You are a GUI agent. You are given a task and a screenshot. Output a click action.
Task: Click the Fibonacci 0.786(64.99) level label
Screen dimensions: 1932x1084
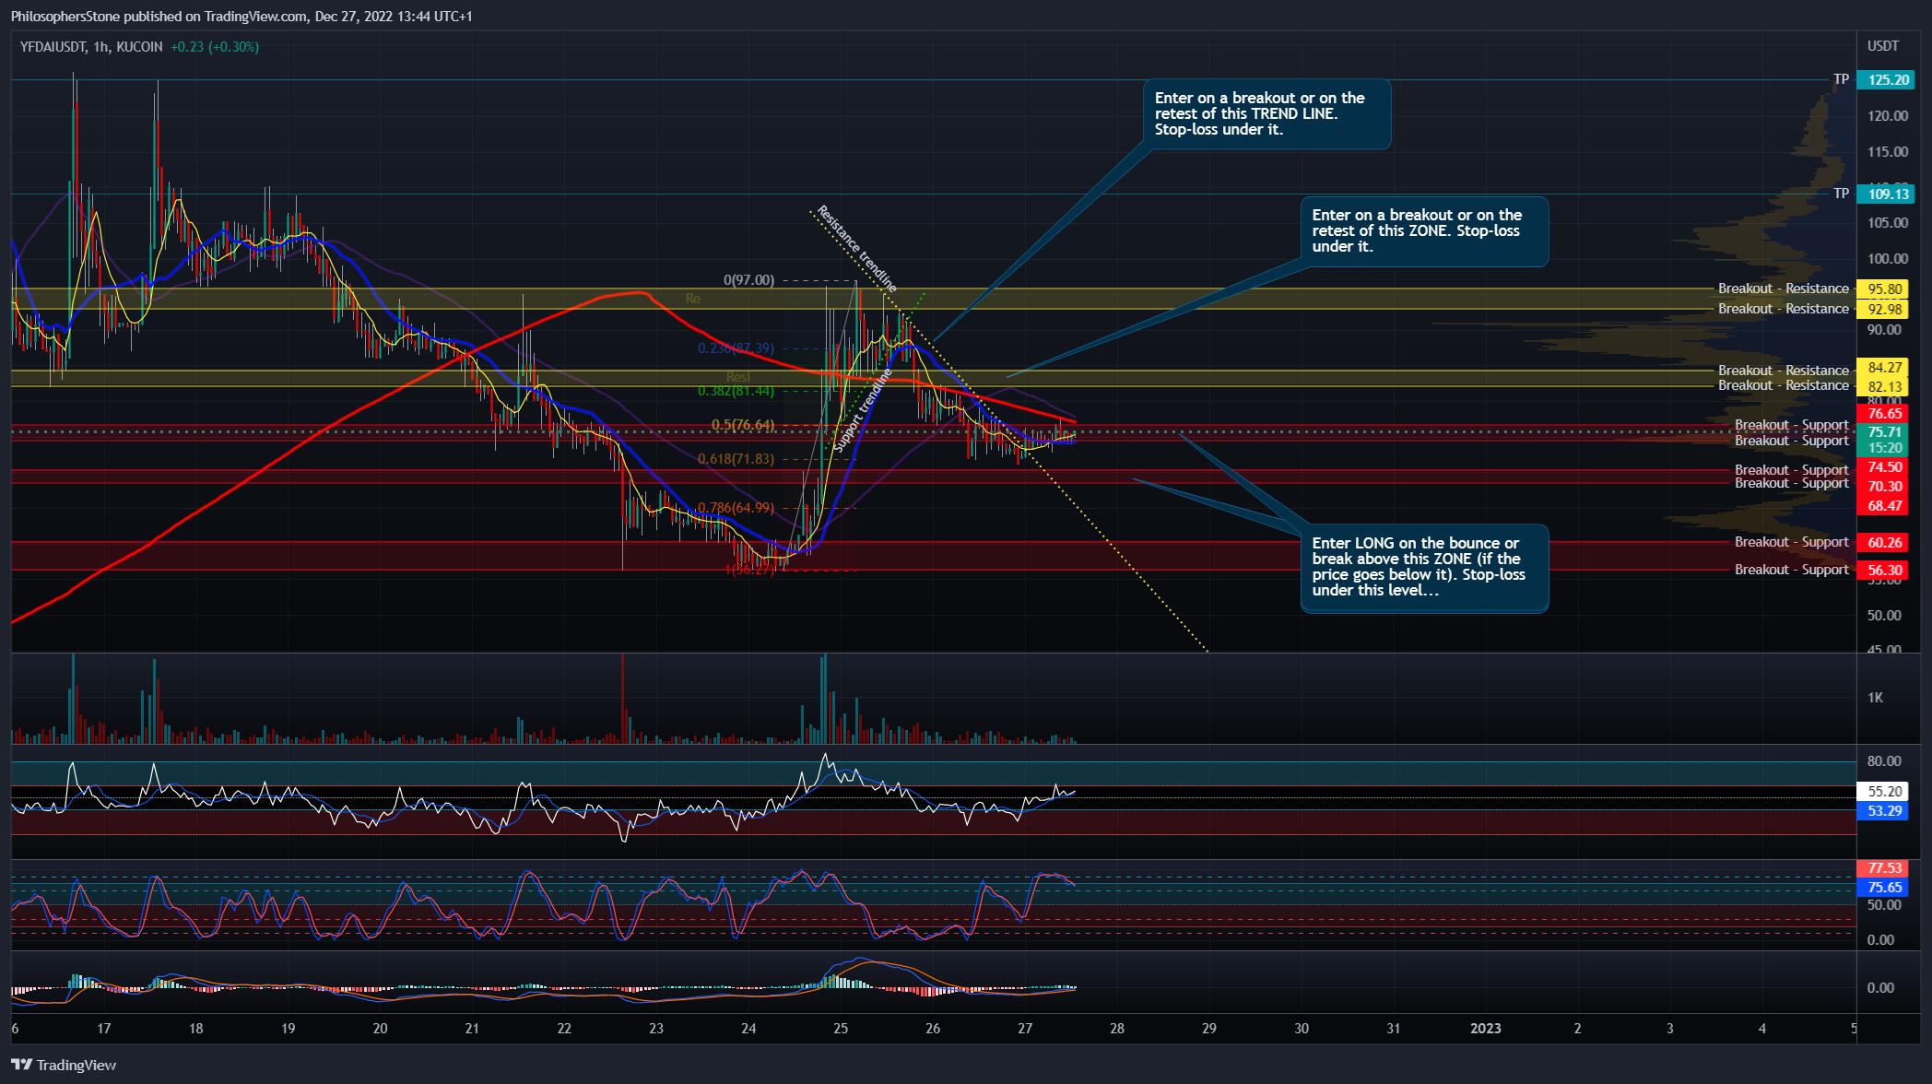pyautogui.click(x=736, y=508)
